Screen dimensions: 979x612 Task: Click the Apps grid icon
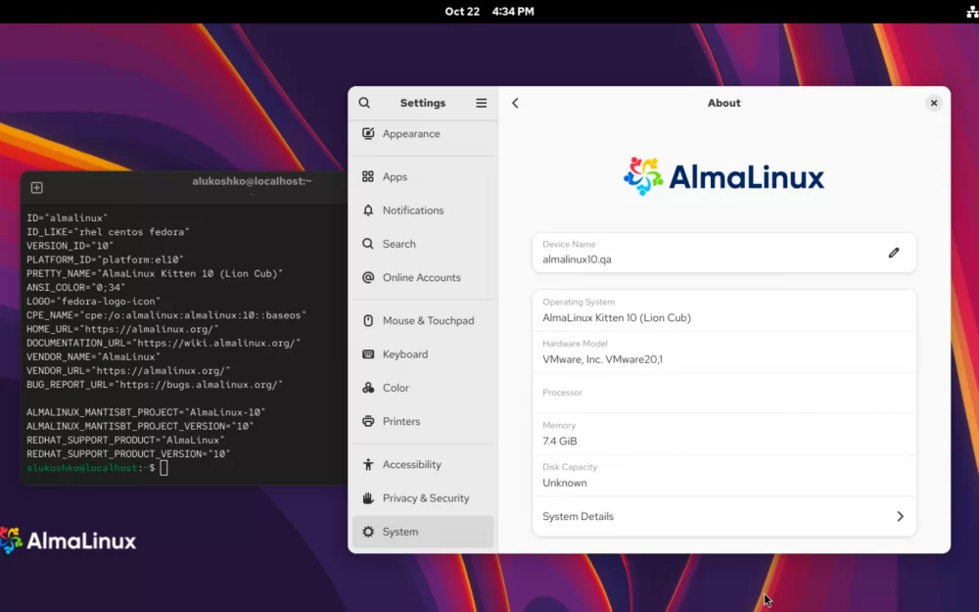point(368,176)
